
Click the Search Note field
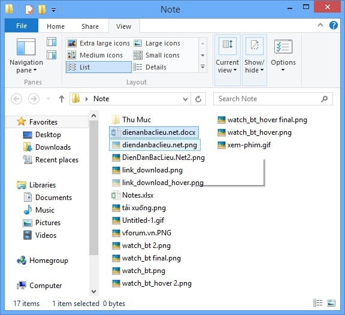(x=273, y=99)
